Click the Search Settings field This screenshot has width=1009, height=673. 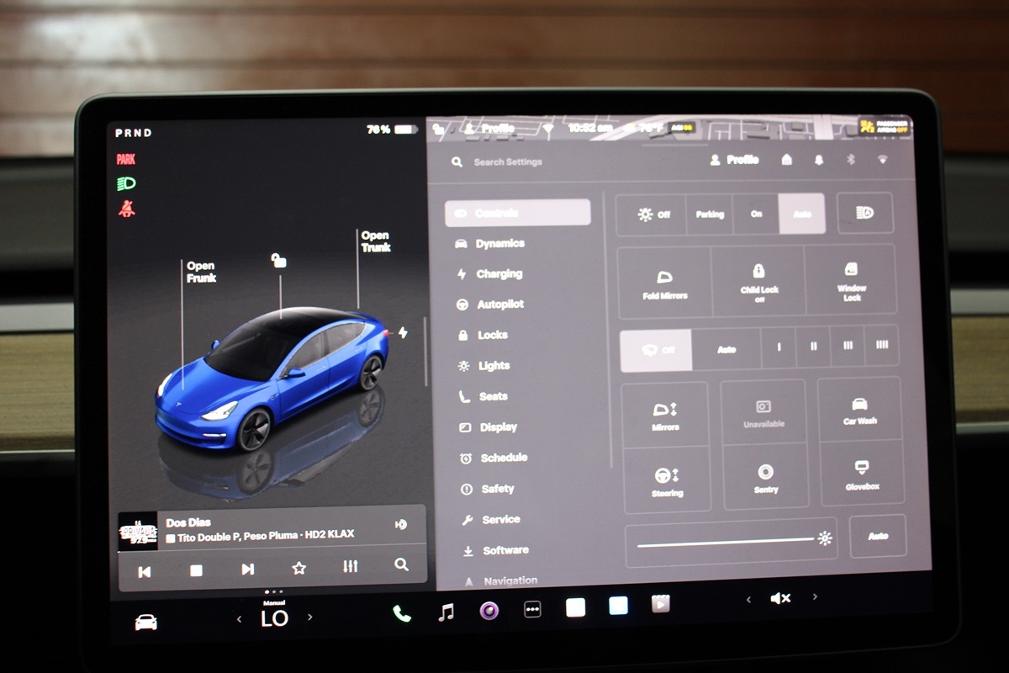(508, 162)
